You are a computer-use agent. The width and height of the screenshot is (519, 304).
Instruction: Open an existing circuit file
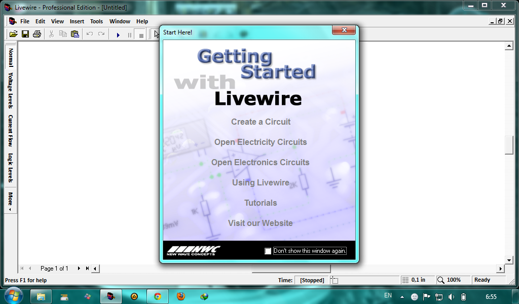(x=14, y=34)
